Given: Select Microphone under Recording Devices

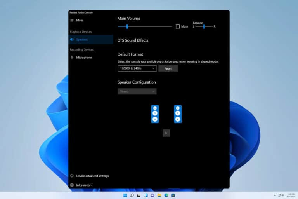Looking at the screenshot, I should [x=84, y=58].
